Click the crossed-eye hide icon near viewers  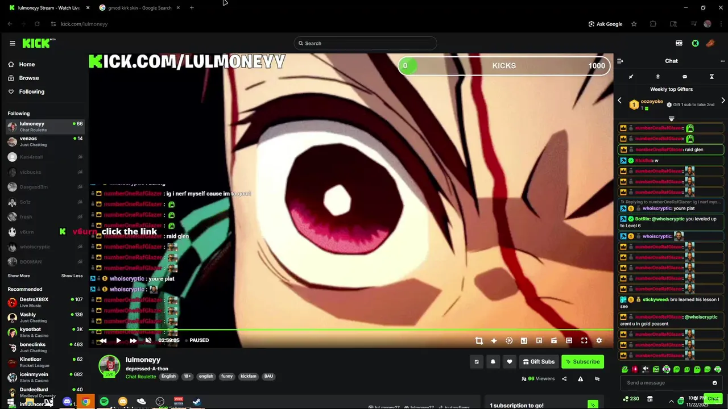[597, 379]
